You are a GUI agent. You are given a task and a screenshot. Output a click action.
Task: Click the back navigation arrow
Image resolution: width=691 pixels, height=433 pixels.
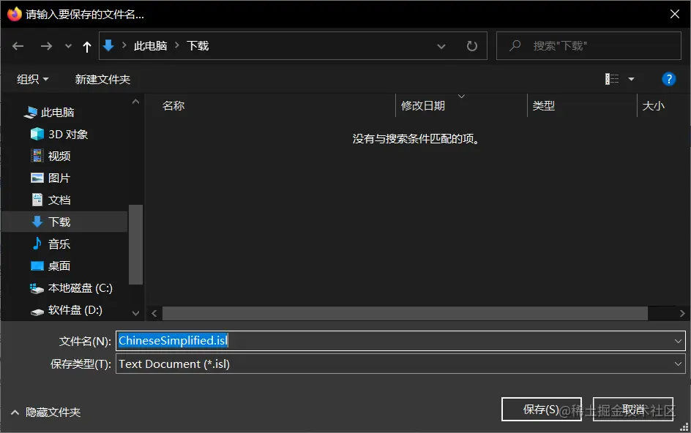18,45
